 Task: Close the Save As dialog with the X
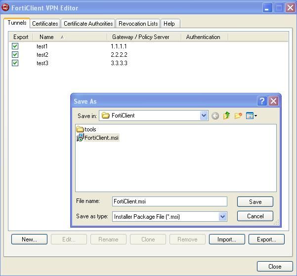point(273,101)
